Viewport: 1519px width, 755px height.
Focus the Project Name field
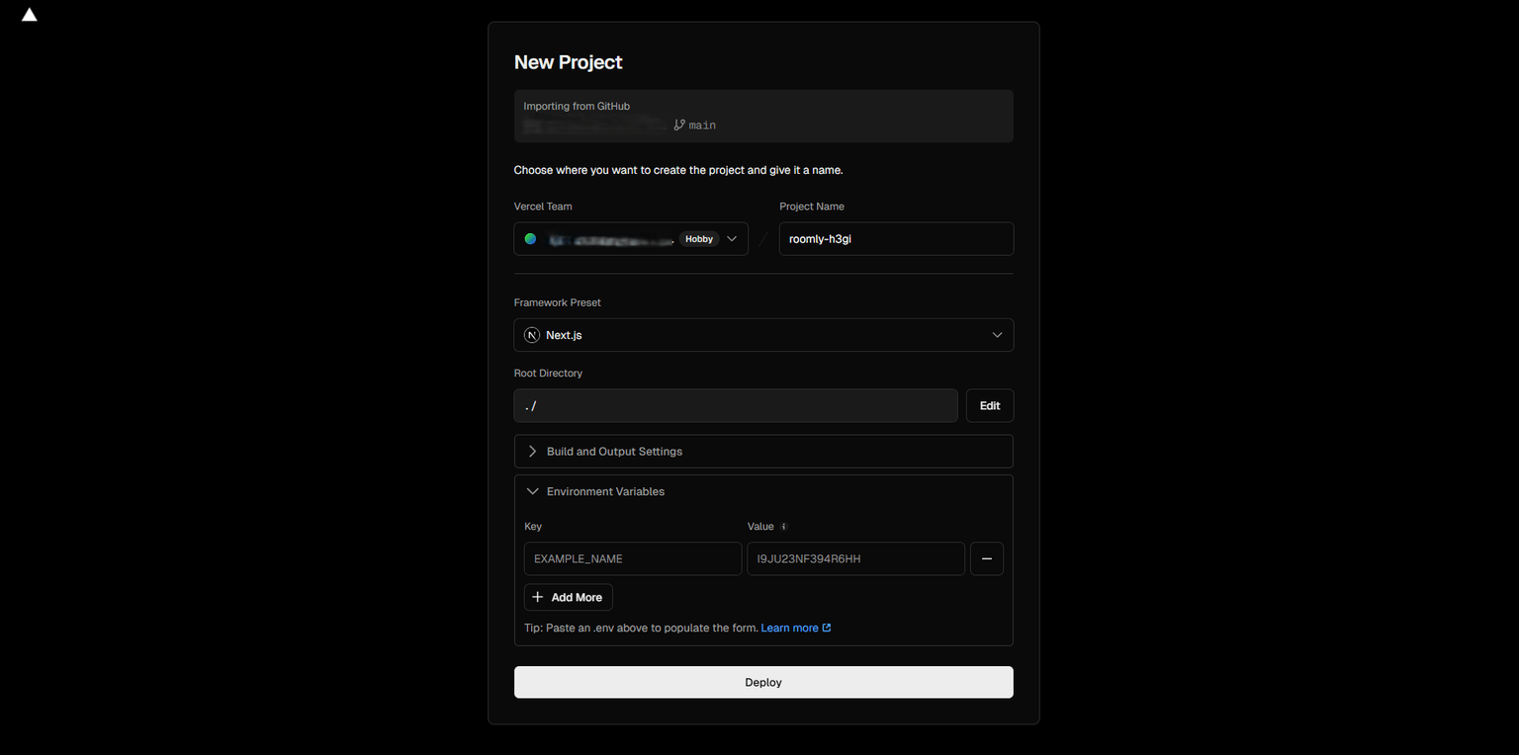[895, 239]
